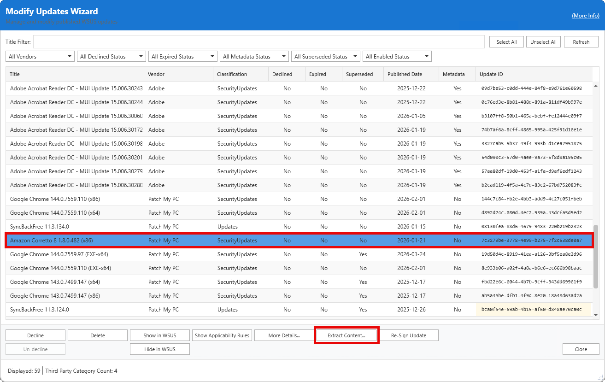
Task: Focus the Title Filter text field
Action: 258,42
